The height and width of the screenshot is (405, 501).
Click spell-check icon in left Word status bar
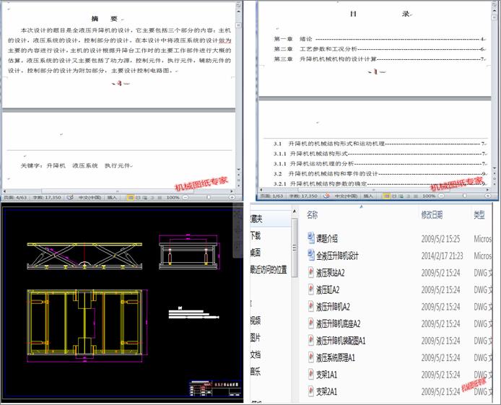coord(70,197)
